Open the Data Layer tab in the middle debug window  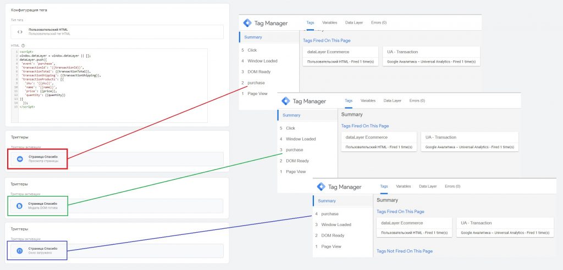pos(393,101)
